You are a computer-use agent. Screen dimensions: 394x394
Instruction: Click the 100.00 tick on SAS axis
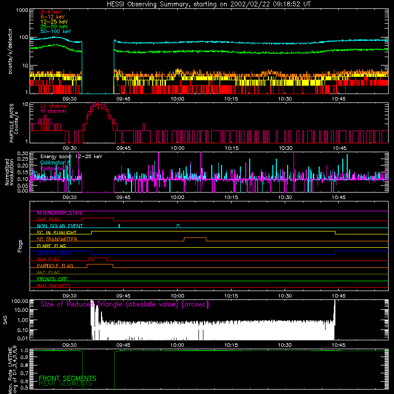click(x=20, y=301)
